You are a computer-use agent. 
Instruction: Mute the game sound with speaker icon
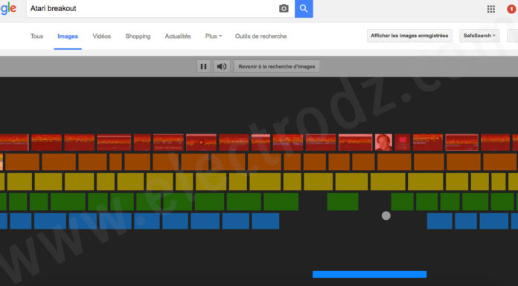222,66
